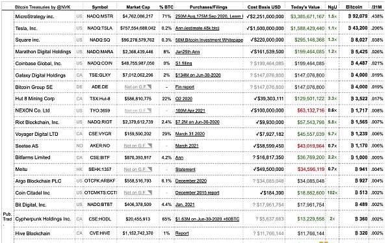Open Tesla's Ann (estimate 48k btc) link
This screenshot has width=390, height=243.
(197, 28)
